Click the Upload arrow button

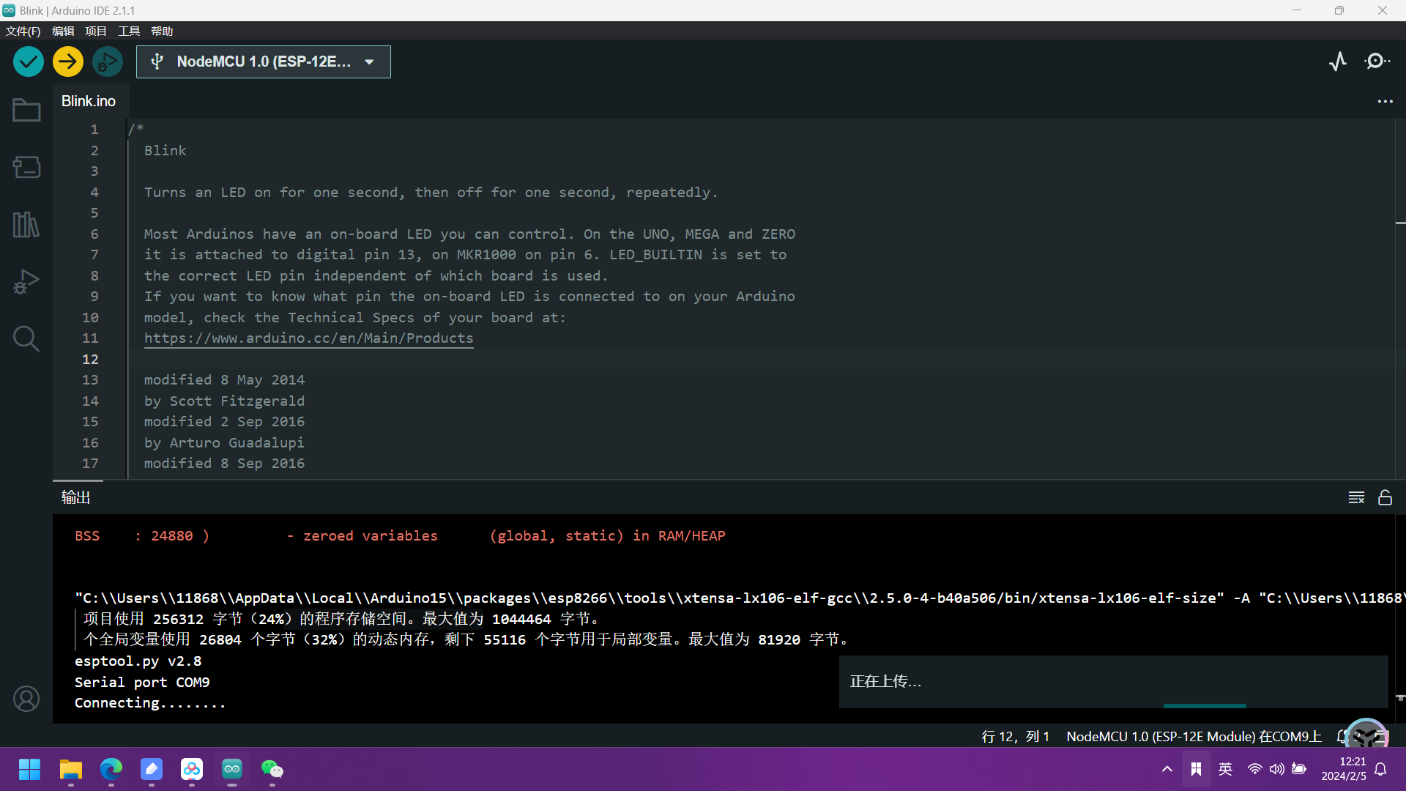pyautogui.click(x=68, y=62)
